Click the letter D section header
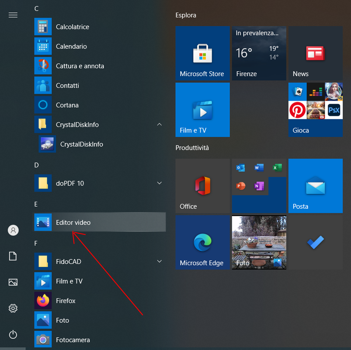Viewport: 351px width, 350px height. [x=36, y=165]
